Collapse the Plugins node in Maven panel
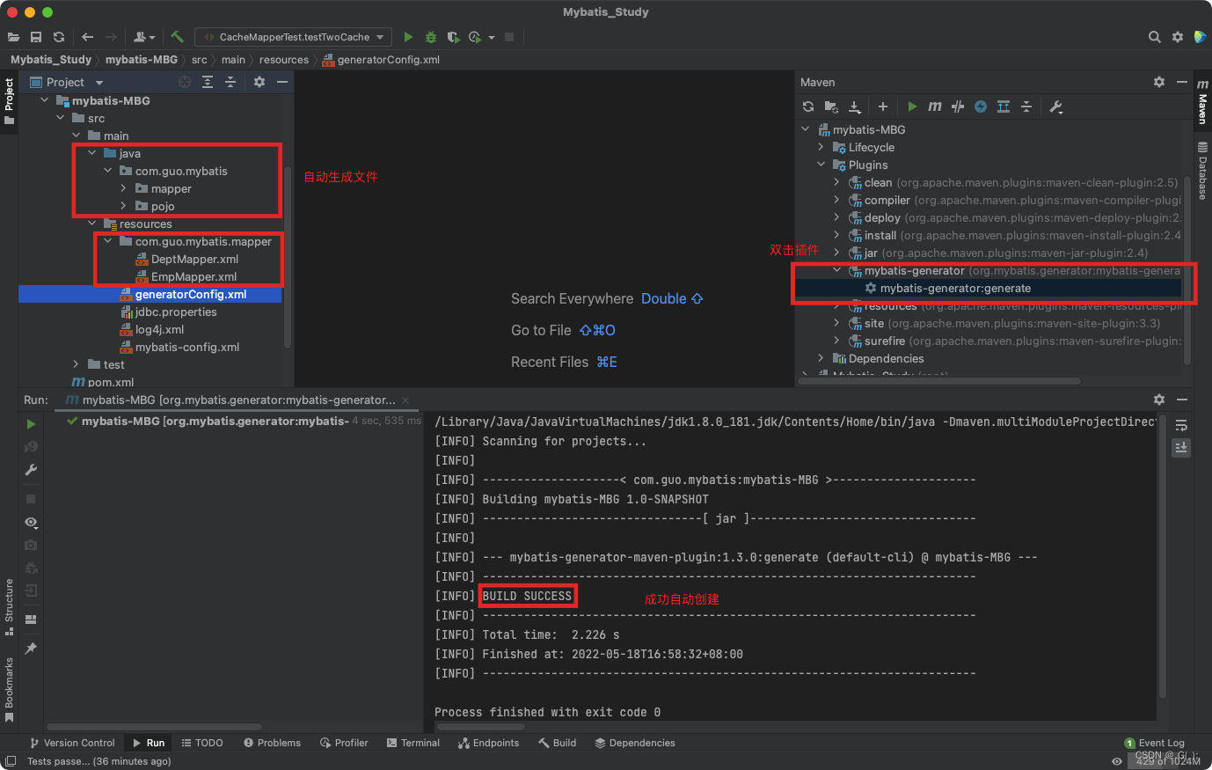 pos(821,165)
